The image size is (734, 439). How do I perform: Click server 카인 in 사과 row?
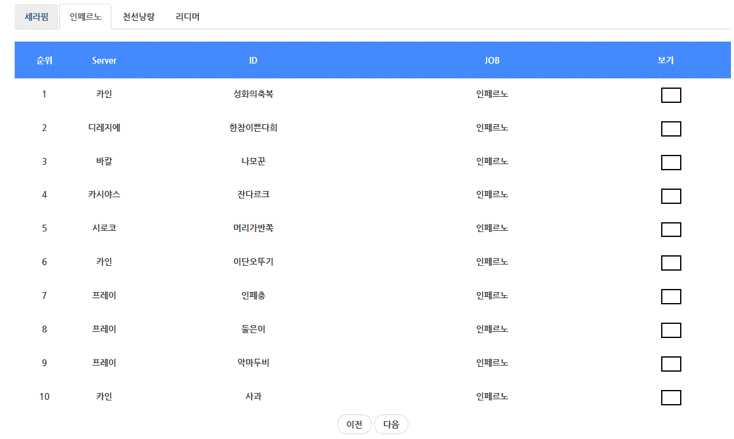pos(104,396)
